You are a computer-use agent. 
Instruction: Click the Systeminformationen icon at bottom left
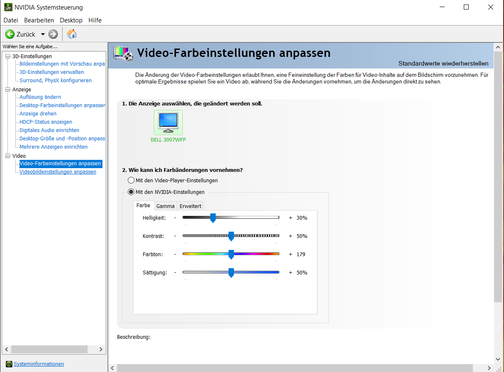[x=9, y=364]
